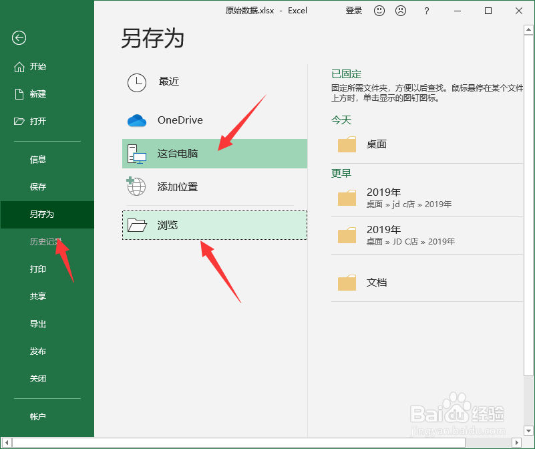Open the 桌面 folder name

377,144
